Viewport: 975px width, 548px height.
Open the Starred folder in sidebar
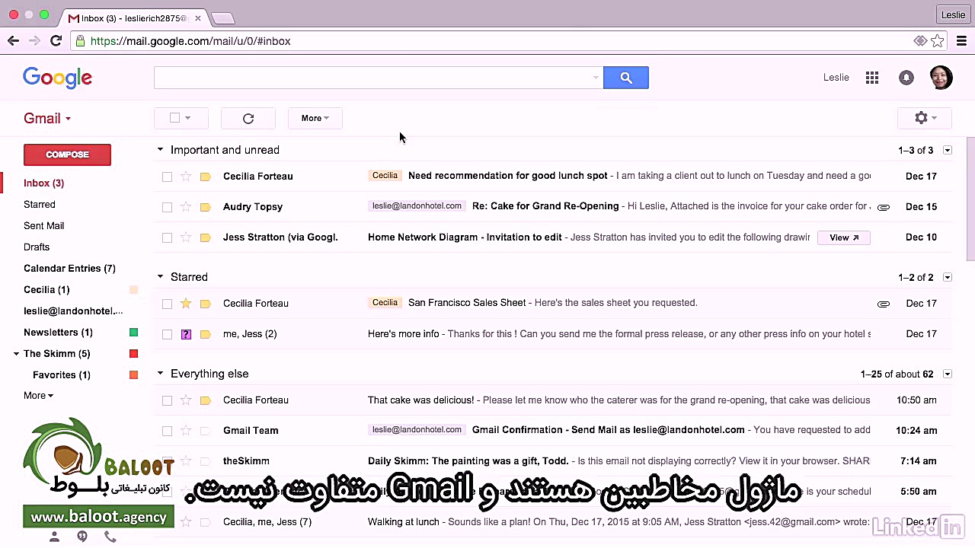click(x=40, y=205)
